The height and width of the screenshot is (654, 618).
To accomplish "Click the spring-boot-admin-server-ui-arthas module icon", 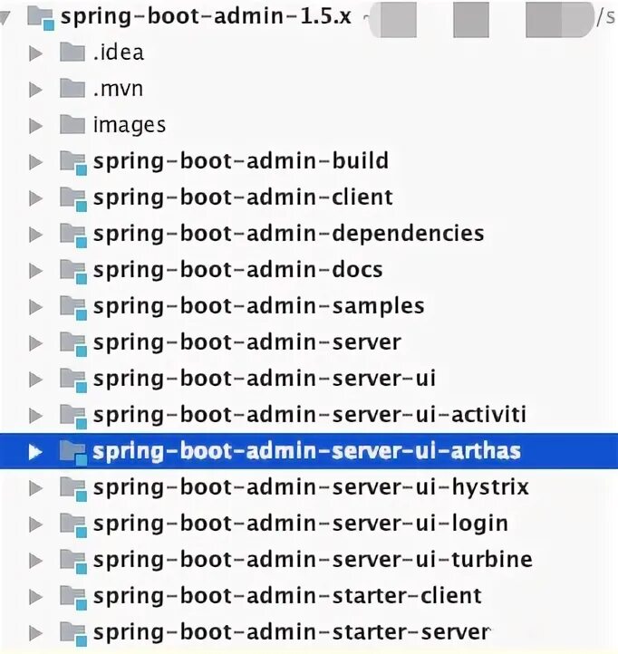I will (72, 452).
